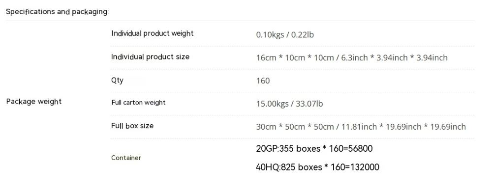Click the Container label
The image size is (492, 191).
126,158
